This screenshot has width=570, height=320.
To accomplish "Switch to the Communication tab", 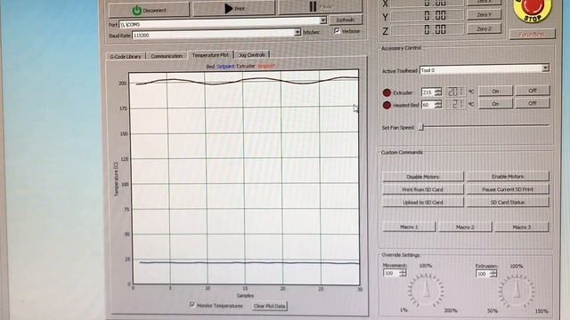I will (167, 56).
